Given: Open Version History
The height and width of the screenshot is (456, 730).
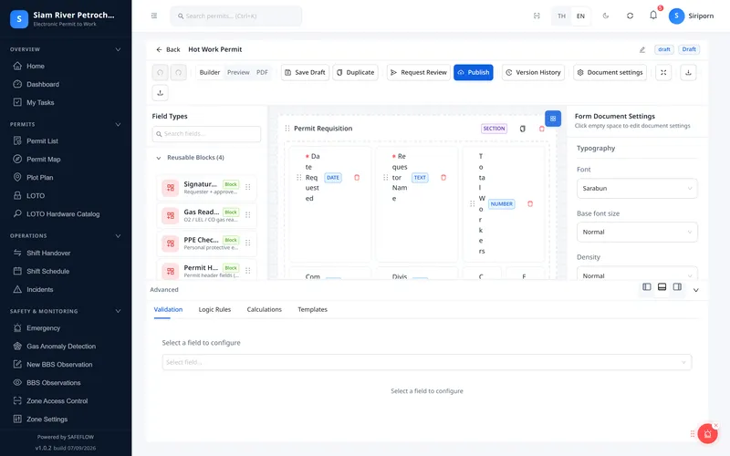Looking at the screenshot, I should click(x=533, y=73).
